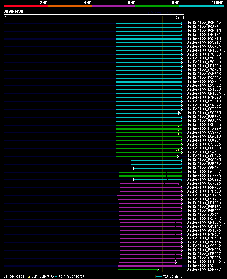Select the UniRef100_Q8W2G4 label
Image resolution: width=227 pixels, height=279 pixels.
(x=204, y=140)
